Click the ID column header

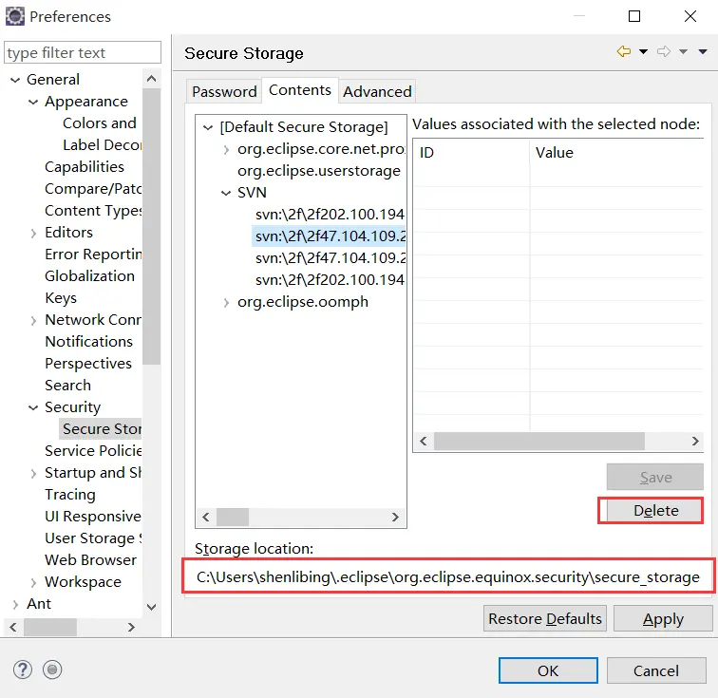472,152
